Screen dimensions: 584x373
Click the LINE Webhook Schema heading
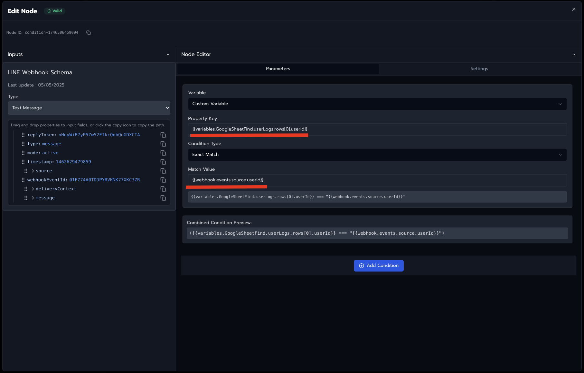point(40,72)
